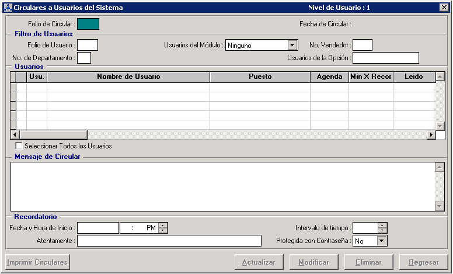Click the application icon in the title bar
Screen dimensions: 453x274
8,8
